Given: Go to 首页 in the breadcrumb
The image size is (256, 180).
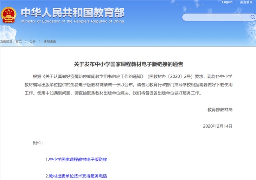Looking at the screenshot, I should (x=19, y=41).
